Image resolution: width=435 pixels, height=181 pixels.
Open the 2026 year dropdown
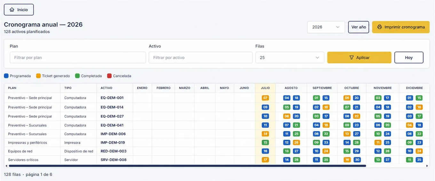point(326,27)
